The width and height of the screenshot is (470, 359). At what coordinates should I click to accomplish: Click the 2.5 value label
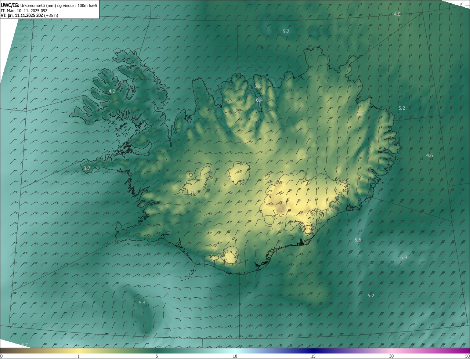point(258,87)
